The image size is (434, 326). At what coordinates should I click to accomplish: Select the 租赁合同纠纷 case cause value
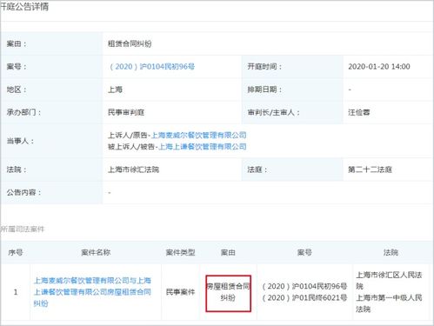click(x=130, y=43)
